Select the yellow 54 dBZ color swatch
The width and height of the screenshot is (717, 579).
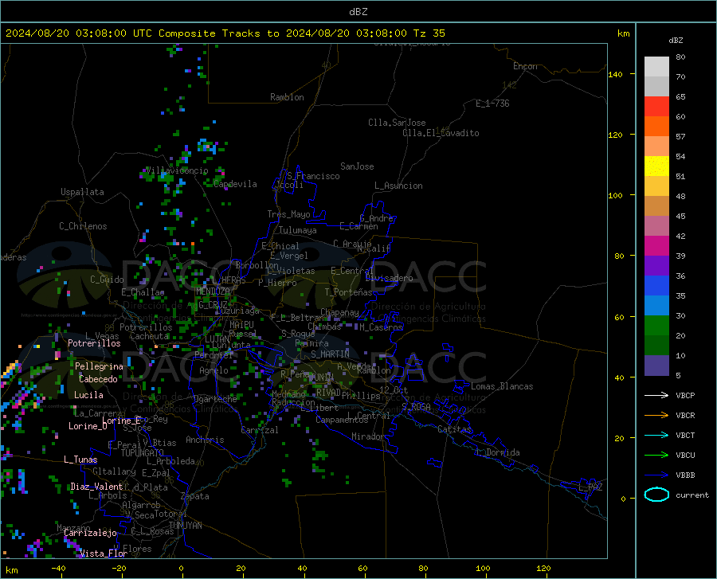pyautogui.click(x=656, y=166)
